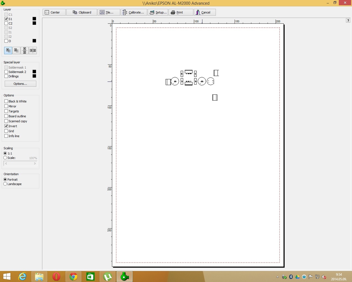
Task: Enable the Soldermask 2 checkbox
Action: click(6, 72)
